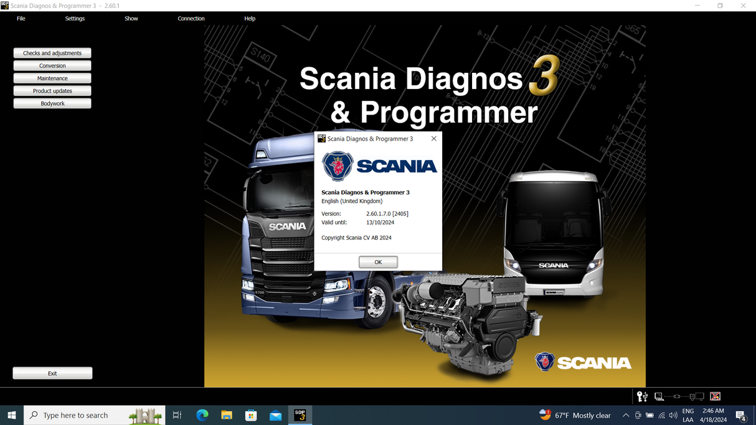Screen dimensions: 756x425
Task: Click the valid until date 13/10/2024
Action: [x=380, y=222]
